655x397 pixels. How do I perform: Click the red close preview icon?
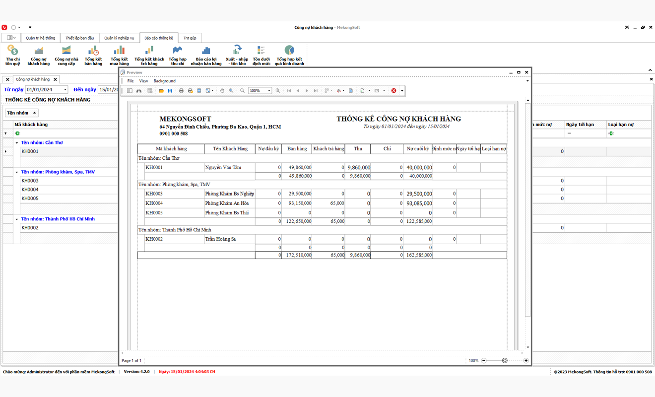[x=393, y=91]
